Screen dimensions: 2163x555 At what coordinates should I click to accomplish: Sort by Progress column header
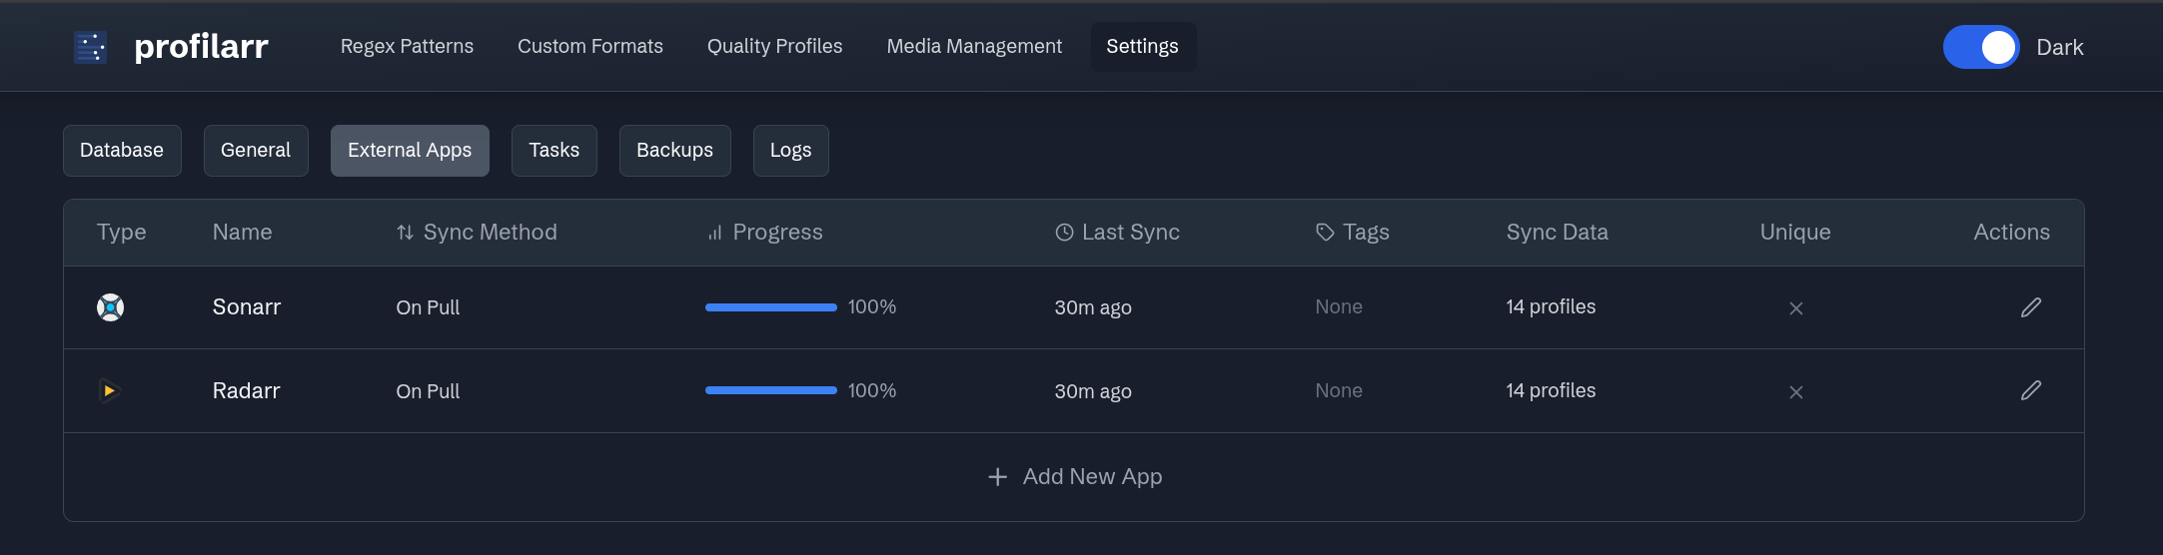(x=765, y=233)
